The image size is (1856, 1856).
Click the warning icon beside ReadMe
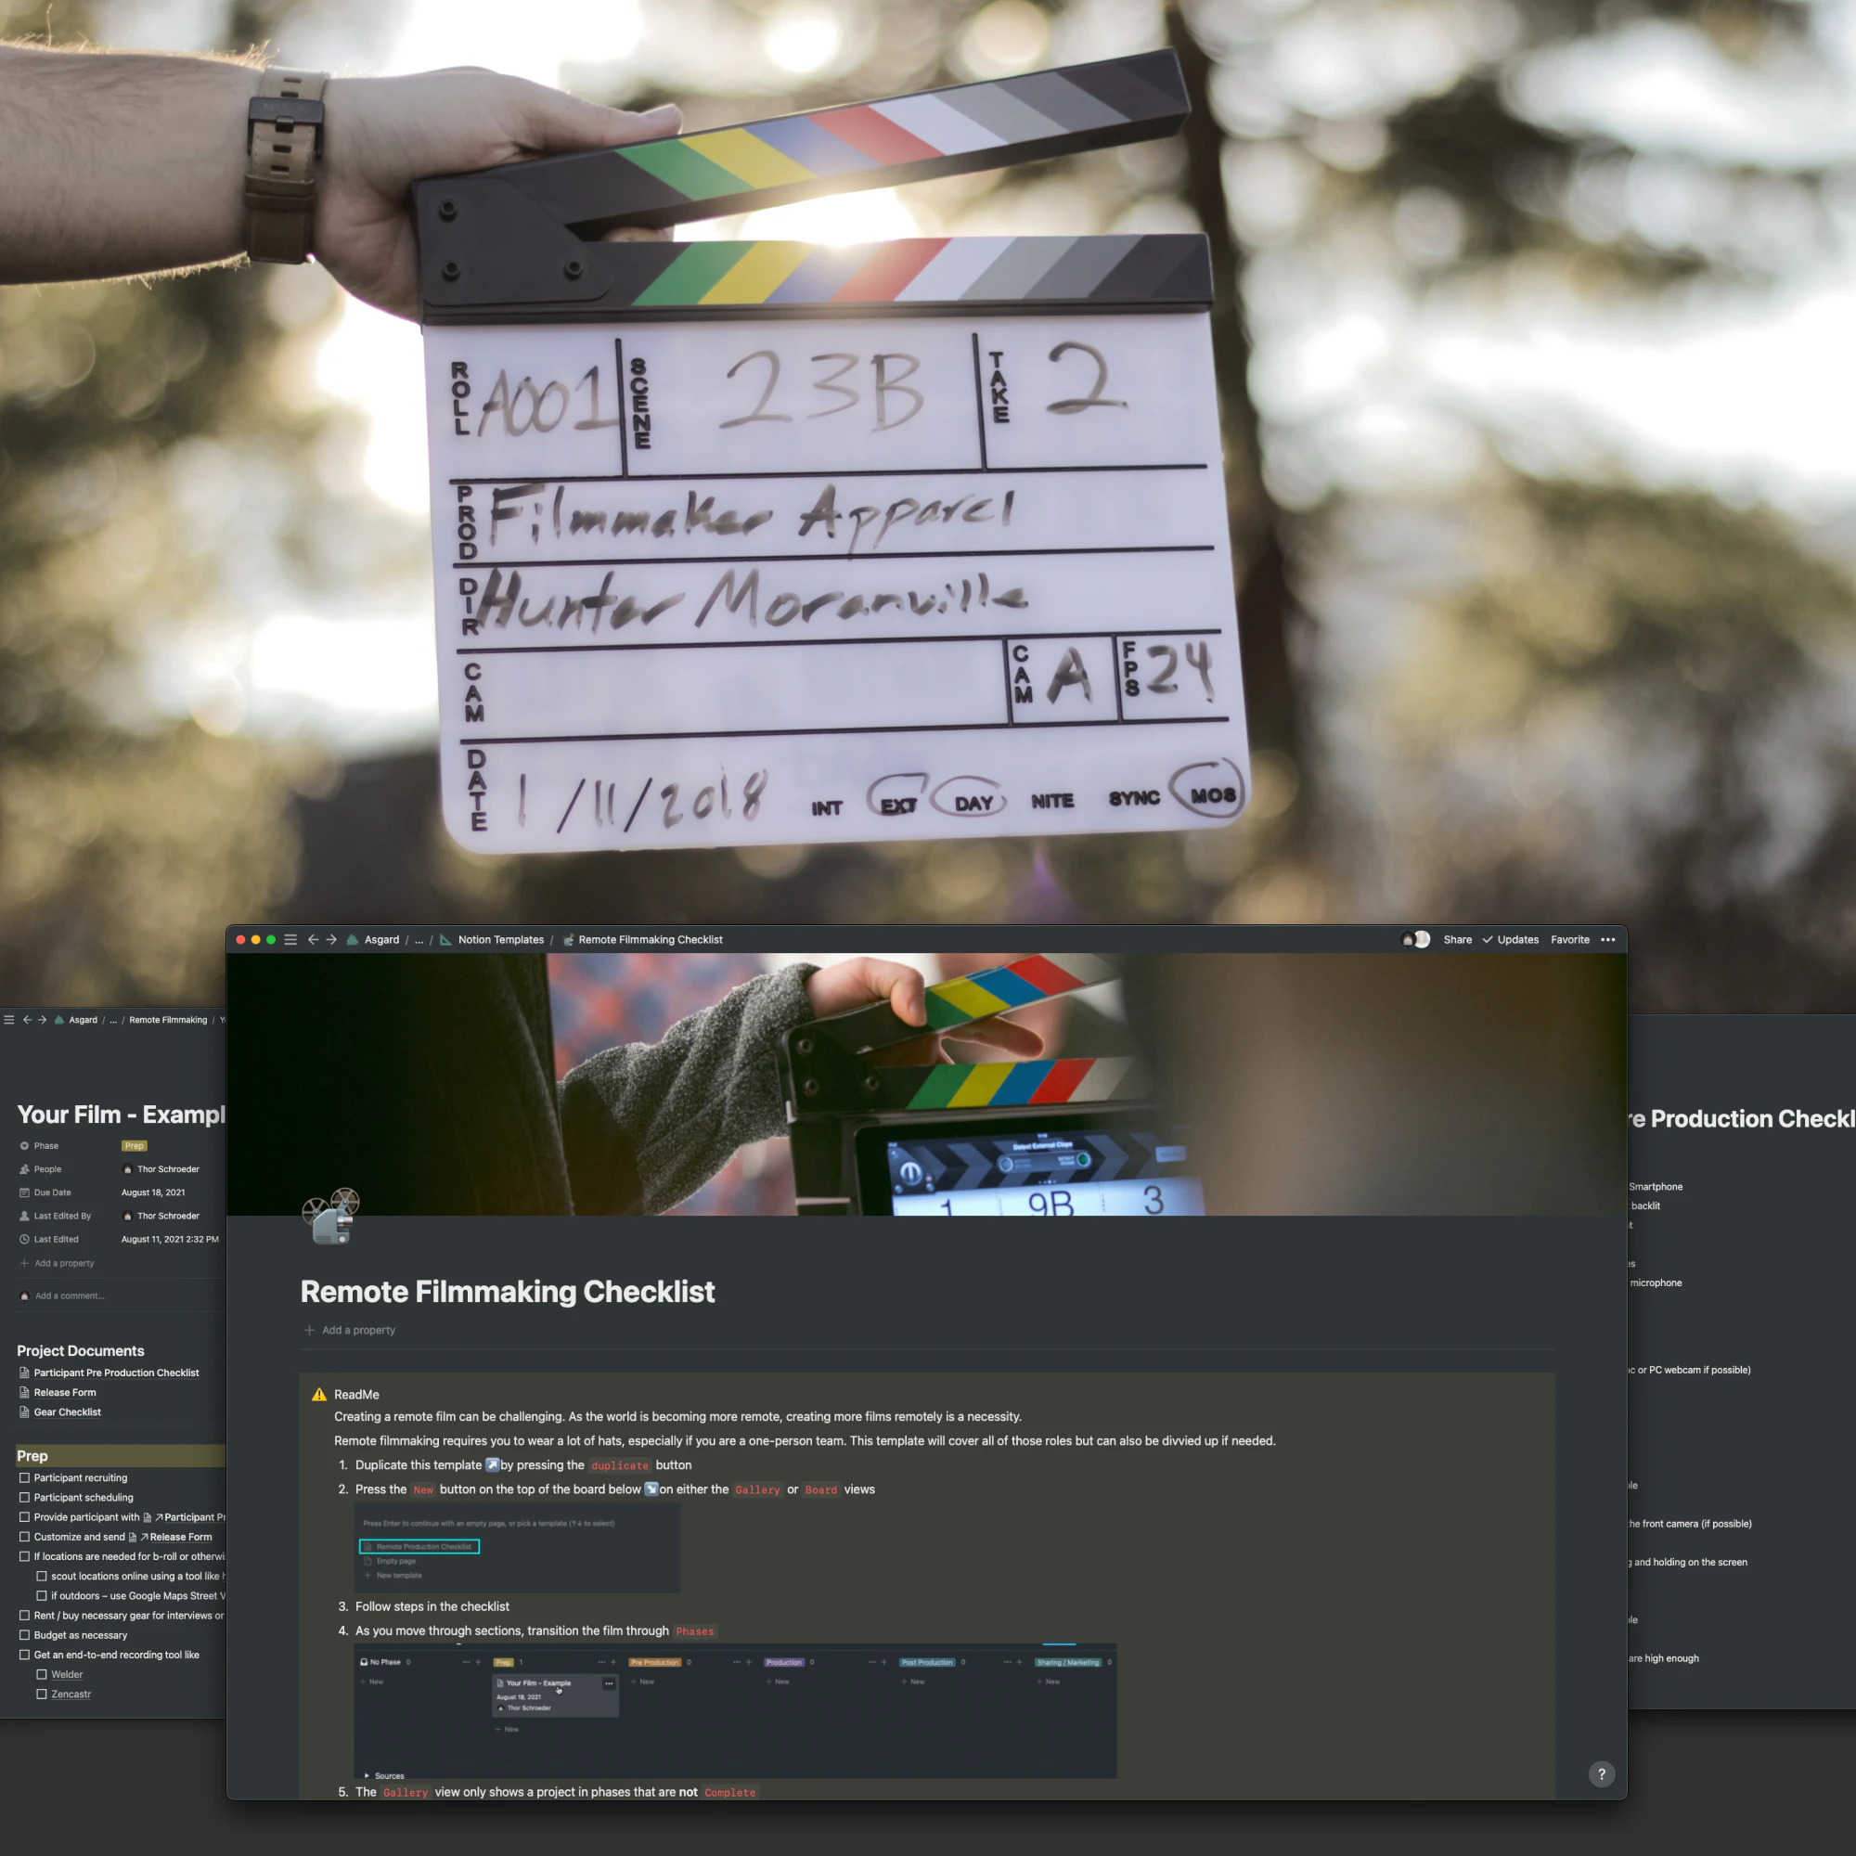319,1394
